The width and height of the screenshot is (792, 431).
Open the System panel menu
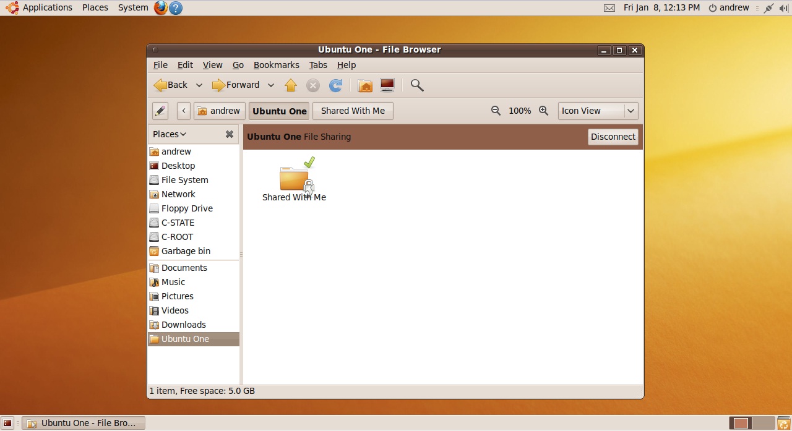coord(133,8)
